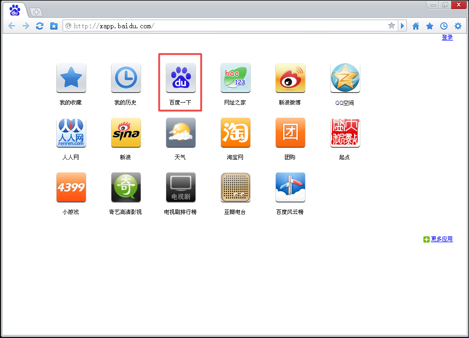This screenshot has width=469, height=338.
Task: Click the 百度一下 label text
Action: [x=180, y=103]
